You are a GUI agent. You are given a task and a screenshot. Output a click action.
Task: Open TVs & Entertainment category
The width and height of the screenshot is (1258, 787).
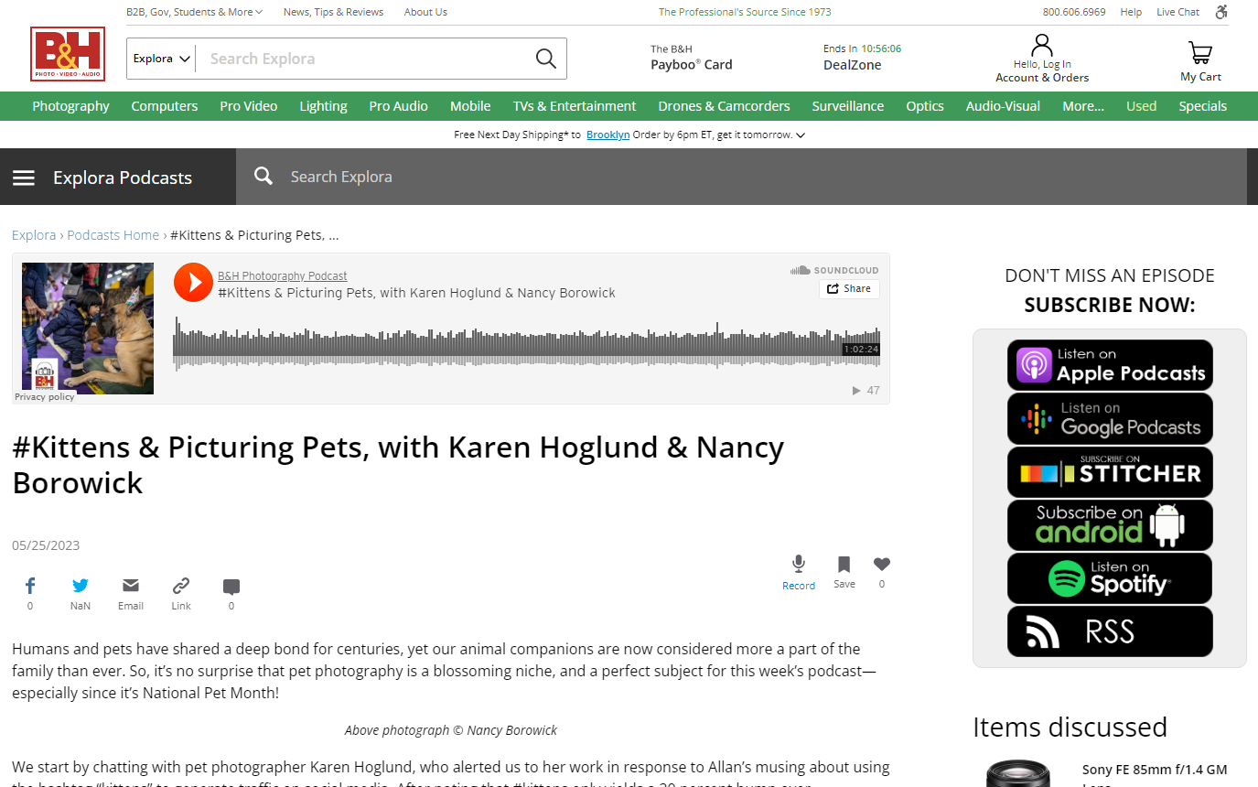click(575, 106)
